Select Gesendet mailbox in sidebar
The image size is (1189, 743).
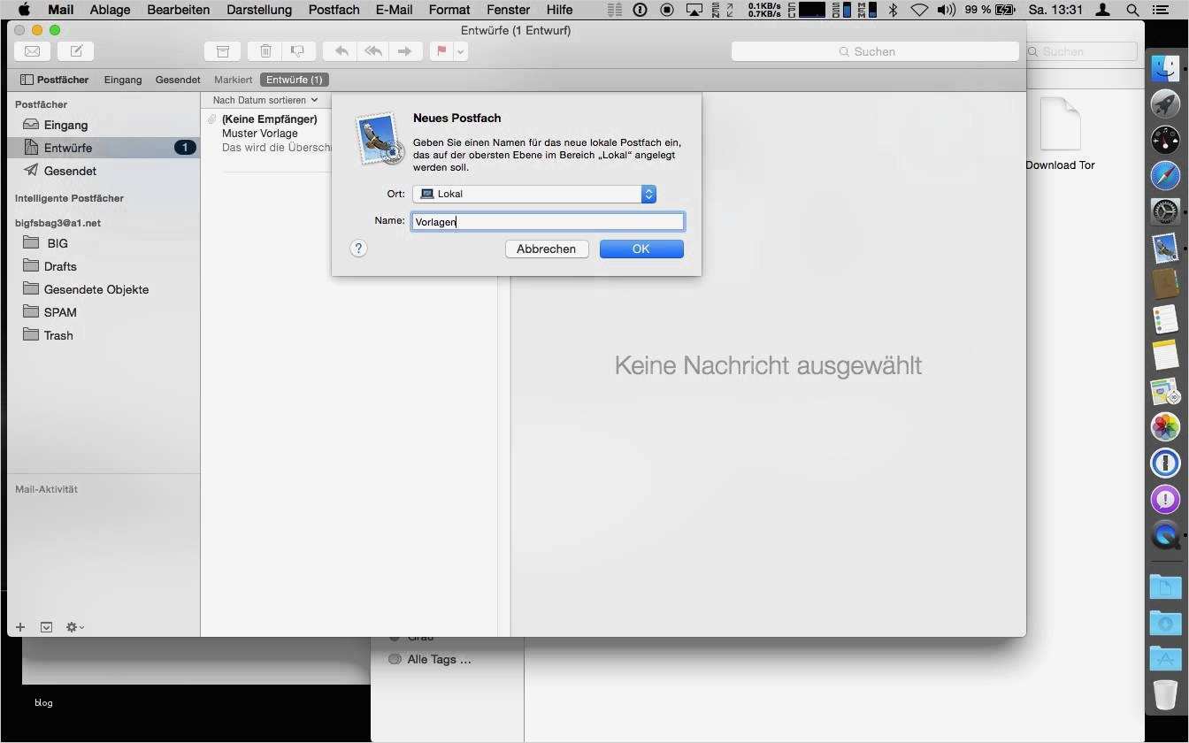pos(103,171)
